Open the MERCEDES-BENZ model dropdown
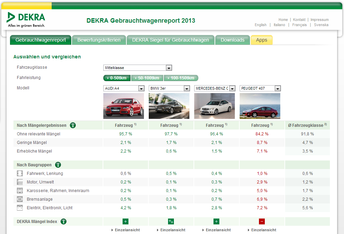This screenshot has height=234, width=344. click(215, 88)
